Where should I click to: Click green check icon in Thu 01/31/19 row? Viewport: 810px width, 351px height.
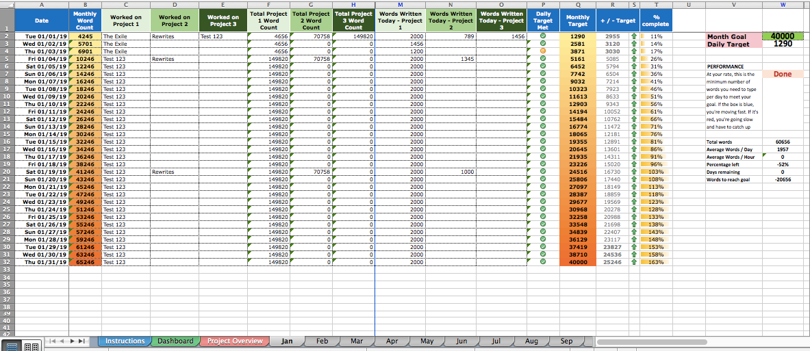click(543, 261)
